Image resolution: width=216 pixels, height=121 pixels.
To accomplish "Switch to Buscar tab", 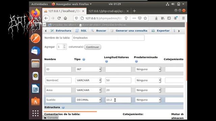I will click(99, 31).
